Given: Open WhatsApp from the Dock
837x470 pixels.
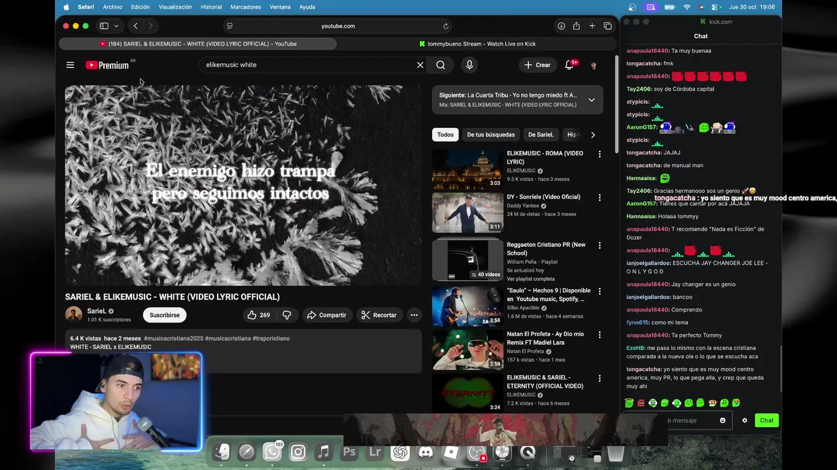Looking at the screenshot, I should [x=272, y=452].
